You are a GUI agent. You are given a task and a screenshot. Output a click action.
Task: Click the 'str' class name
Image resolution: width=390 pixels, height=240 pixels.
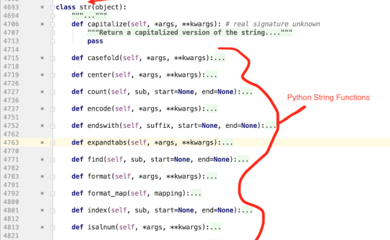tap(85, 7)
